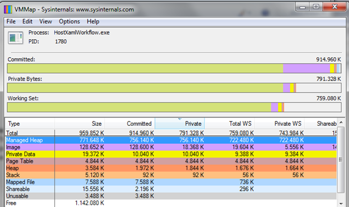Open the Help menu
The width and height of the screenshot is (349, 207).
93,21
